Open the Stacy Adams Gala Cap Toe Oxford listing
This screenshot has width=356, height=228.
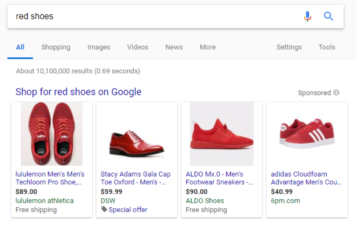[x=135, y=178]
